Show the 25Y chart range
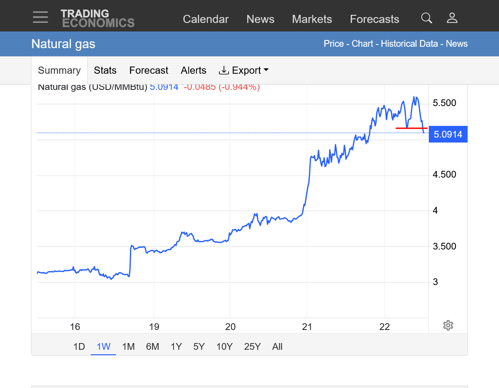This screenshot has width=499, height=388. [252, 347]
